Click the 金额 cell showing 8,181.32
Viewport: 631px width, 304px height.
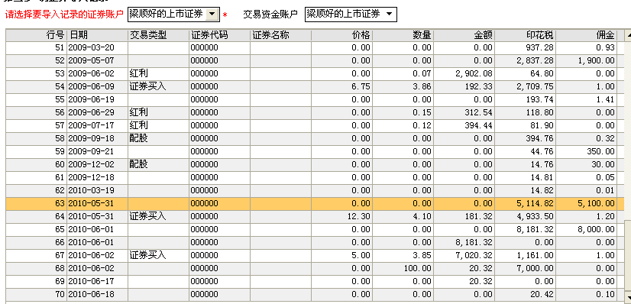pos(464,242)
